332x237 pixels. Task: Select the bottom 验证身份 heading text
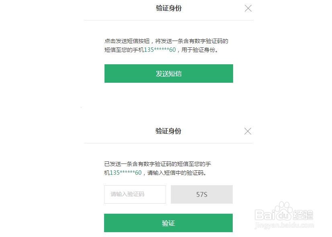(x=168, y=131)
